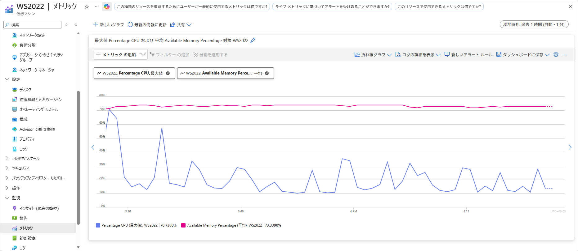Select the WS2022 Percentage CPU 最大値 chip

tap(134, 73)
